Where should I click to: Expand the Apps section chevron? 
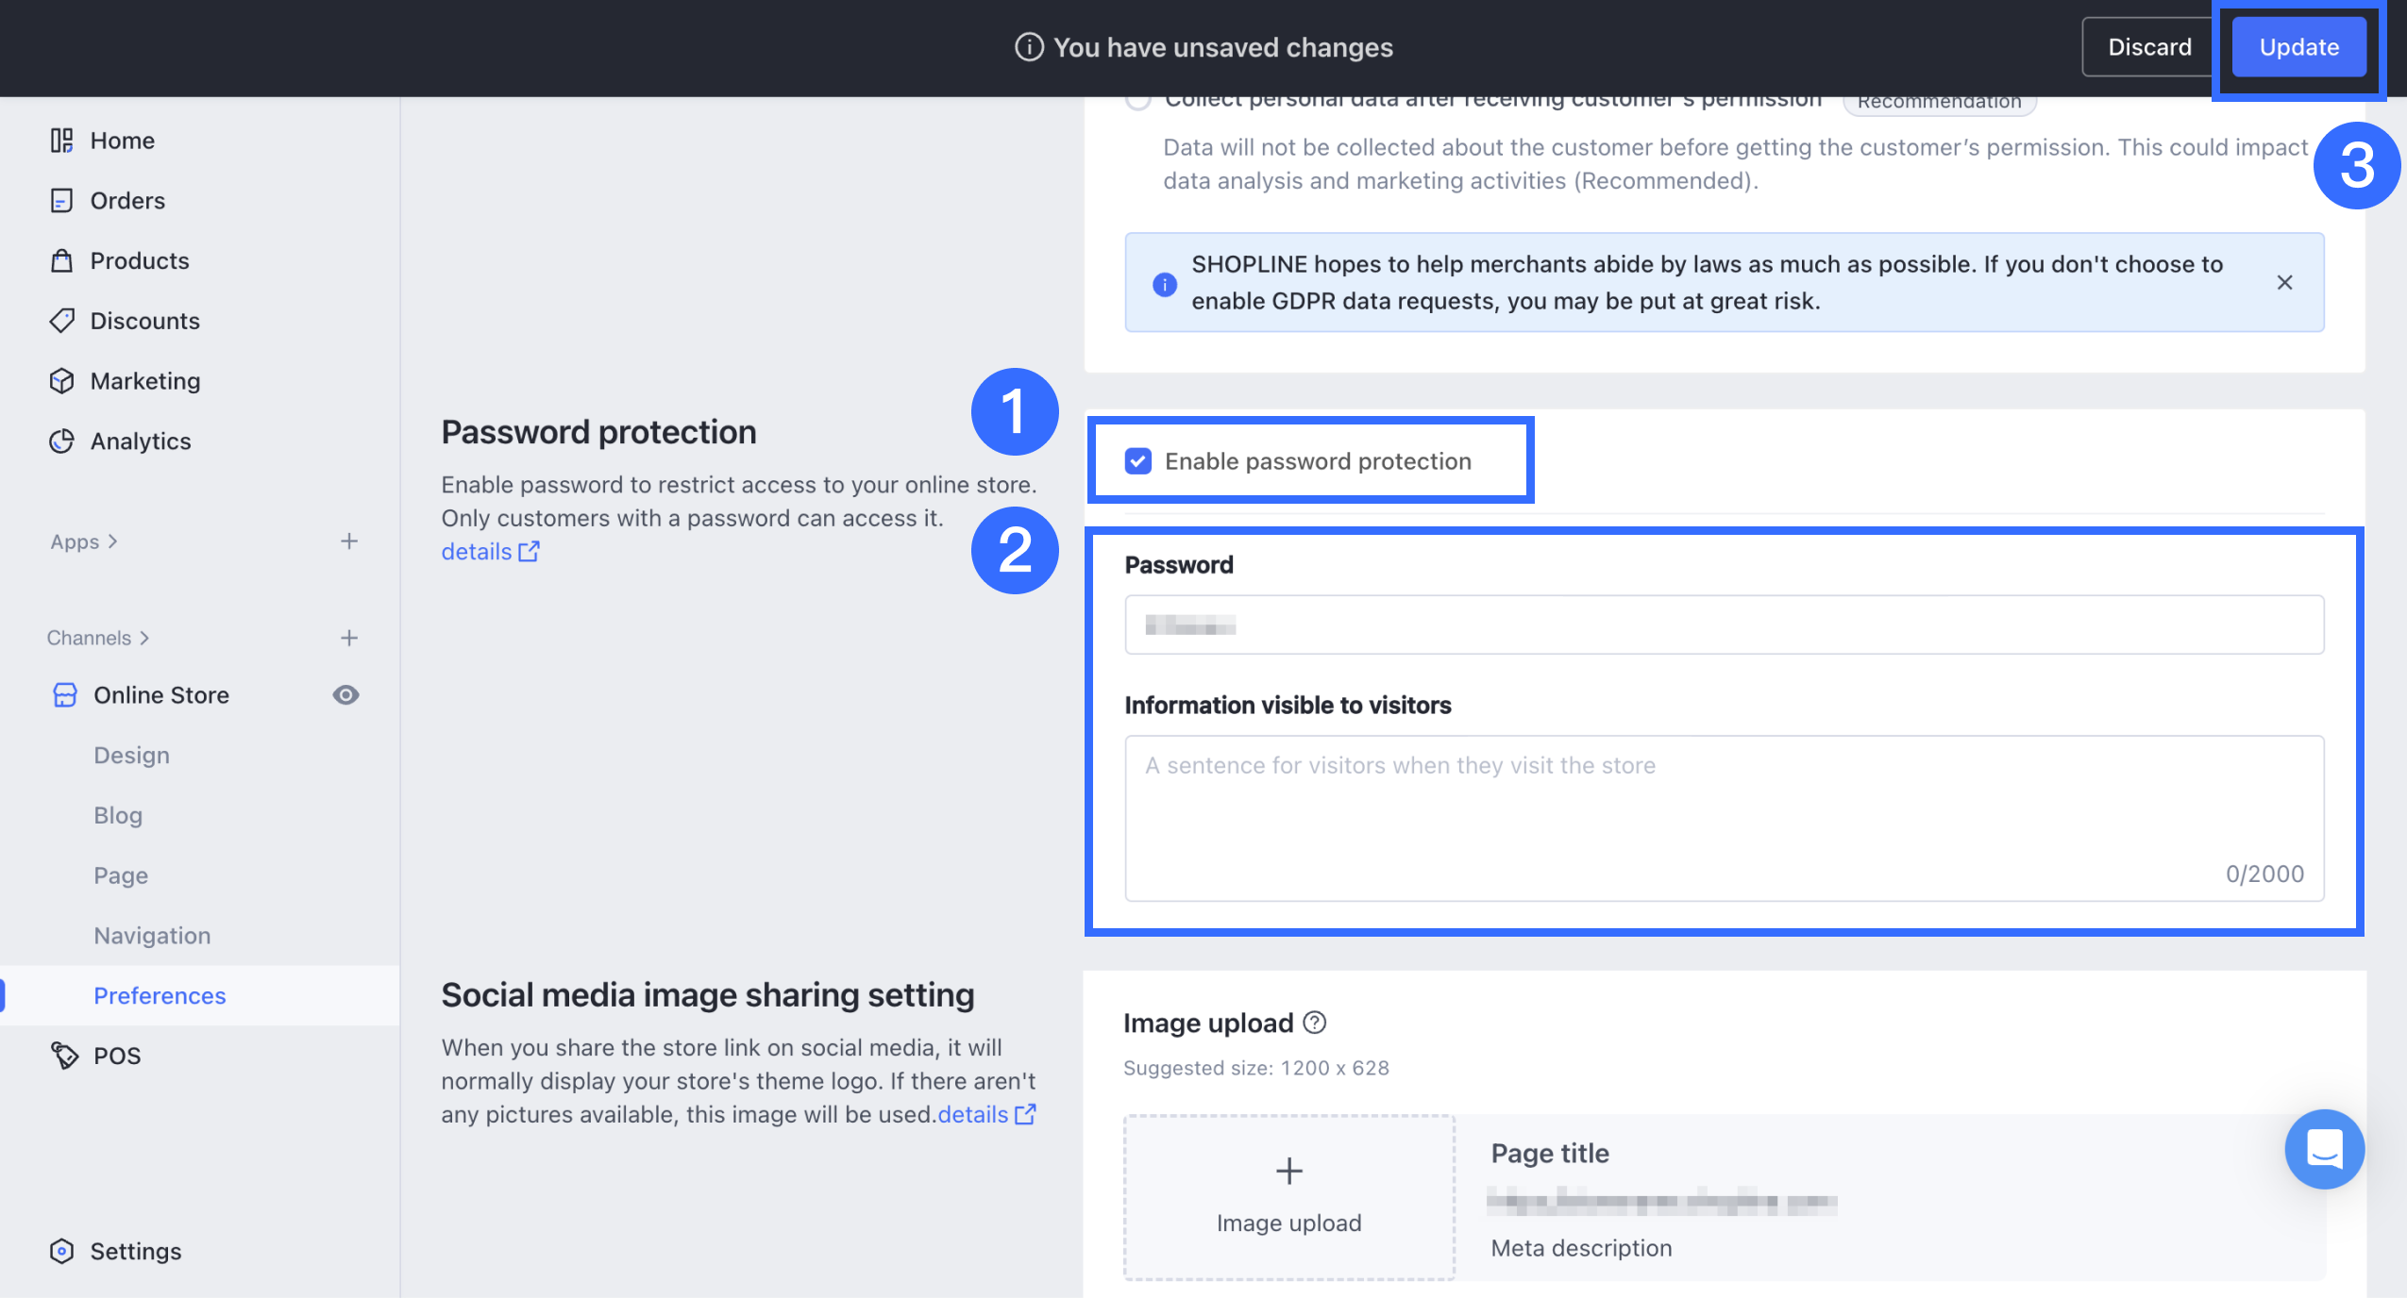click(x=113, y=541)
